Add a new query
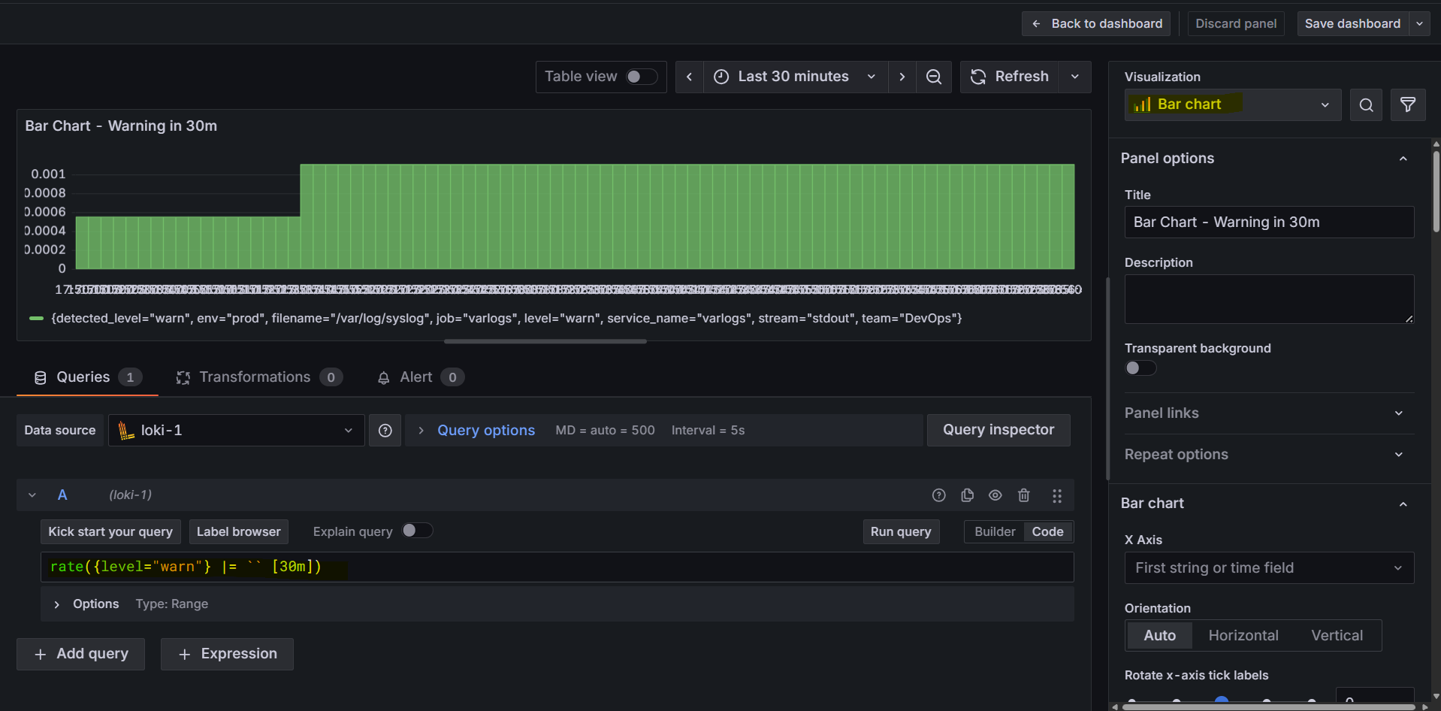Viewport: 1441px width, 711px height. [81, 655]
